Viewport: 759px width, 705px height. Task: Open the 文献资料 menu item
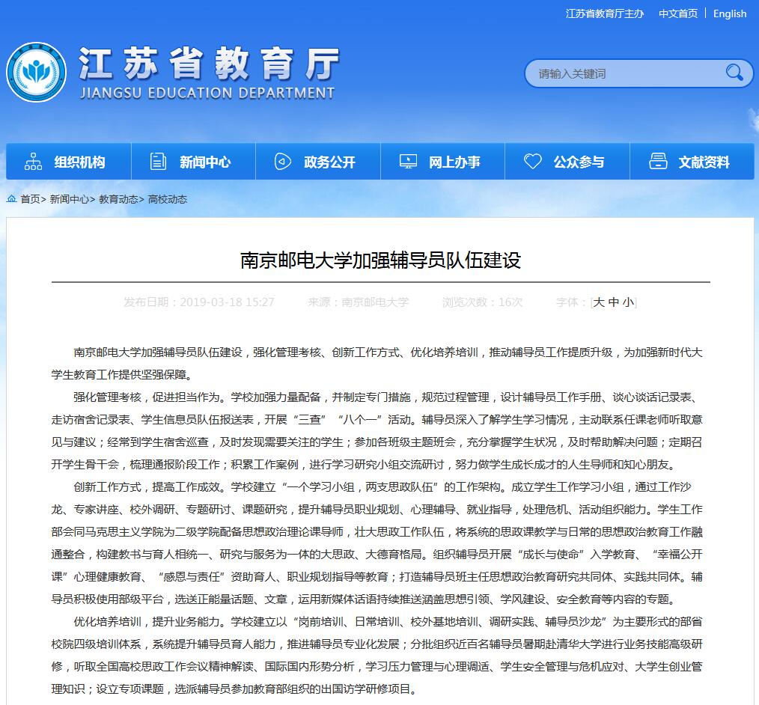pos(704,162)
